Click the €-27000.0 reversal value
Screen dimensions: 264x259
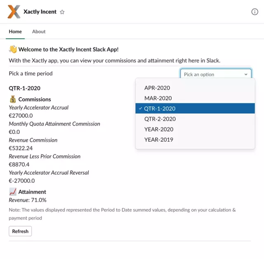(x=22, y=181)
